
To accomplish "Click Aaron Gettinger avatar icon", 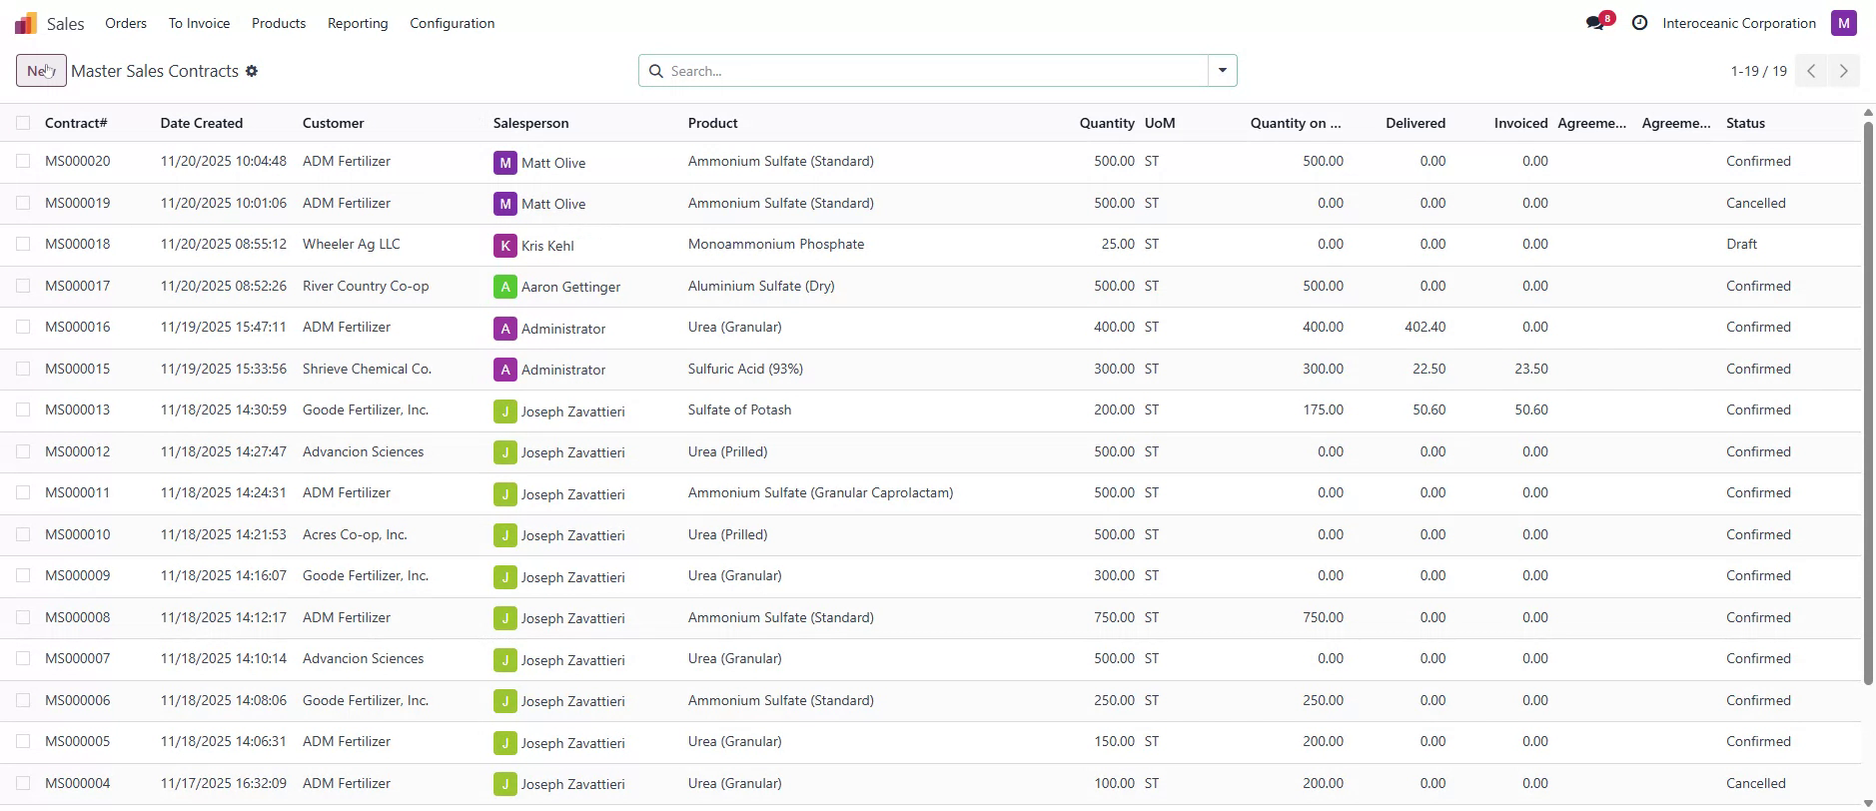I will coord(504,287).
